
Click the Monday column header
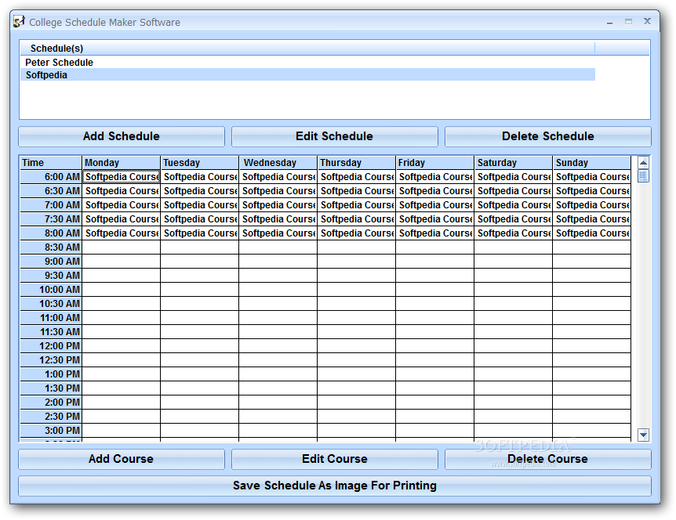121,163
